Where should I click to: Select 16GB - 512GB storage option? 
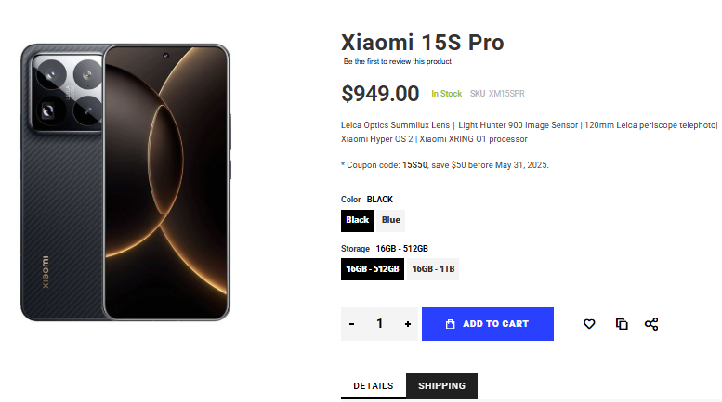click(373, 269)
